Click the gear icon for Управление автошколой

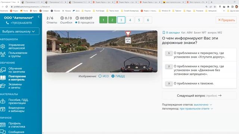click(3, 46)
